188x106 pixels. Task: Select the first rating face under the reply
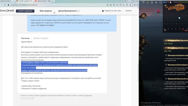point(22,98)
